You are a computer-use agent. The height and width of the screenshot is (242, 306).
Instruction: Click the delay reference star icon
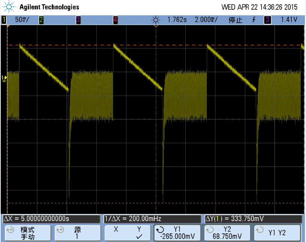[x=156, y=20]
